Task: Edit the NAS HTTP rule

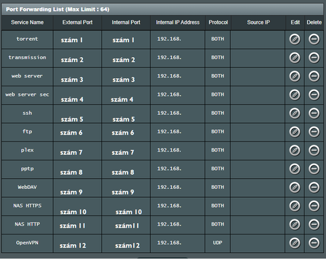Action: (x=295, y=224)
